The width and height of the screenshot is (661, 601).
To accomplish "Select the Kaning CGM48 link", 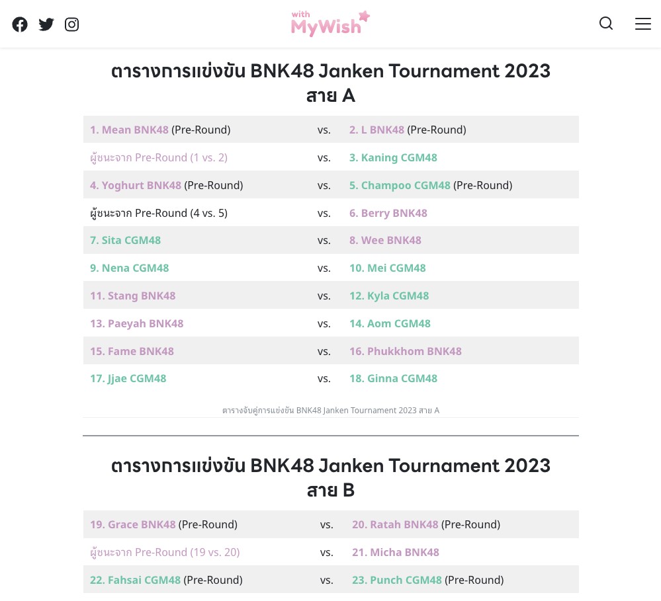I will (393, 157).
